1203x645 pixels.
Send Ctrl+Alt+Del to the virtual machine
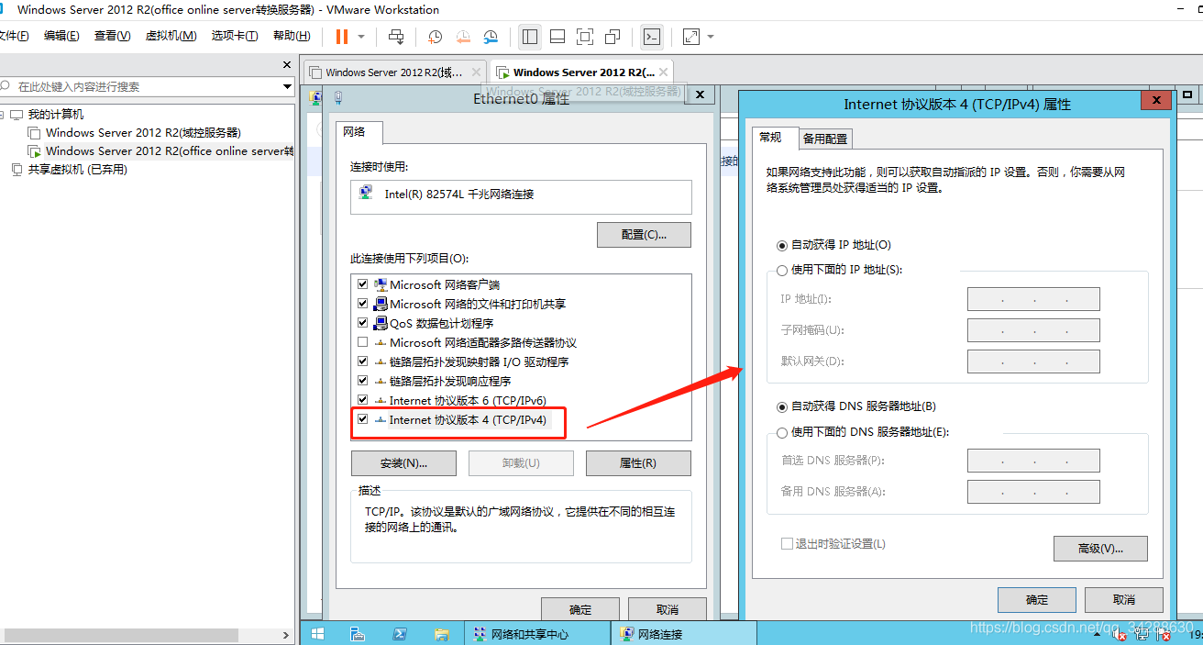(x=396, y=37)
